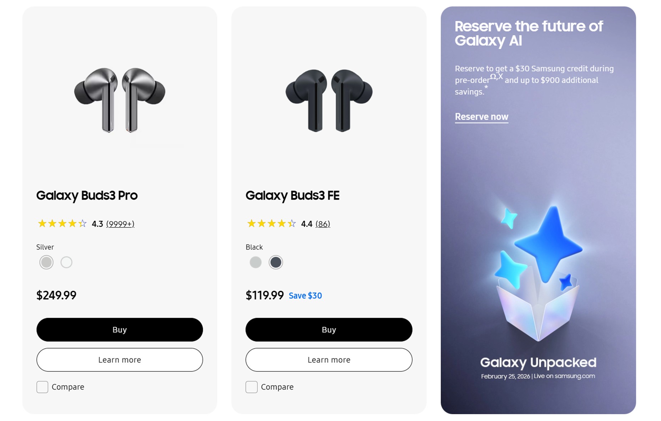Select the Black color swatch for Buds3 FE
The image size is (661, 421).
coord(276,262)
